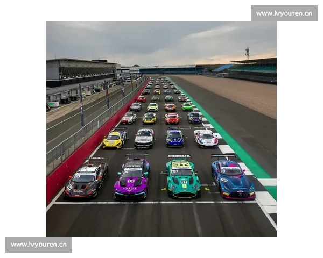Click the dark blue car in second row
The image size is (323, 258).
[174, 139]
